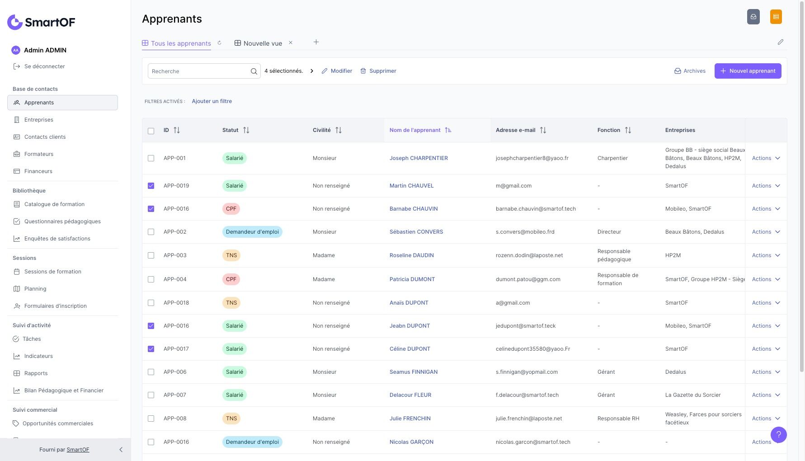Uncheck the Martin CHAUVEL row checkbox
805x461 pixels.
pos(151,186)
